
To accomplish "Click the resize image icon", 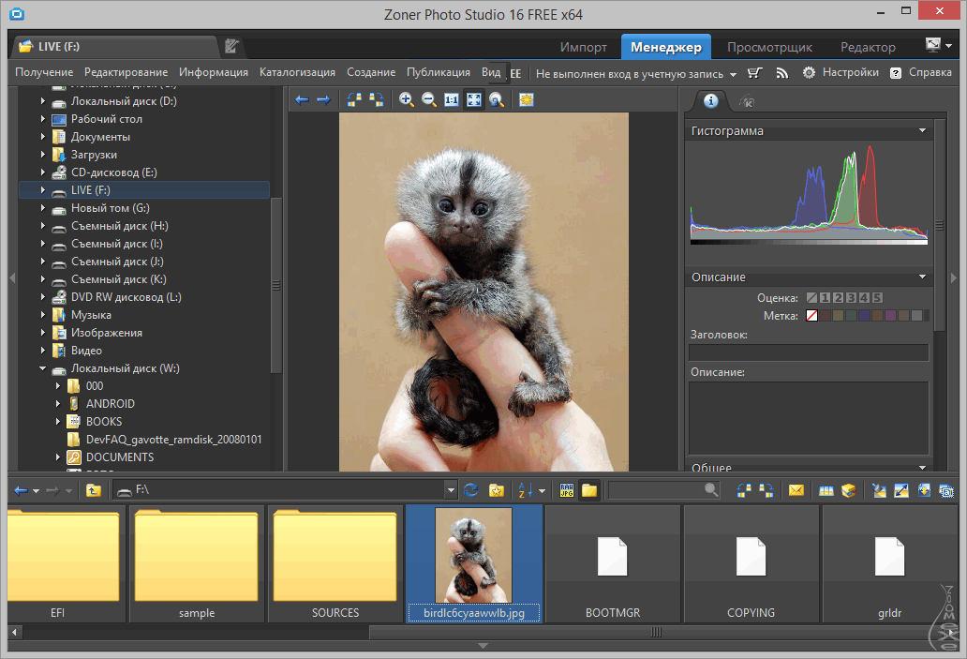I will point(901,490).
